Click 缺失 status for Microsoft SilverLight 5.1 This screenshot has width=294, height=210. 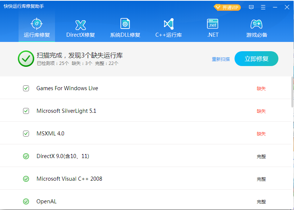pyautogui.click(x=261, y=111)
